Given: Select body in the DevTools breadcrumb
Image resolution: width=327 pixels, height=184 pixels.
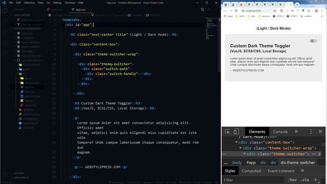Looking at the screenshot, I should click(x=237, y=163).
